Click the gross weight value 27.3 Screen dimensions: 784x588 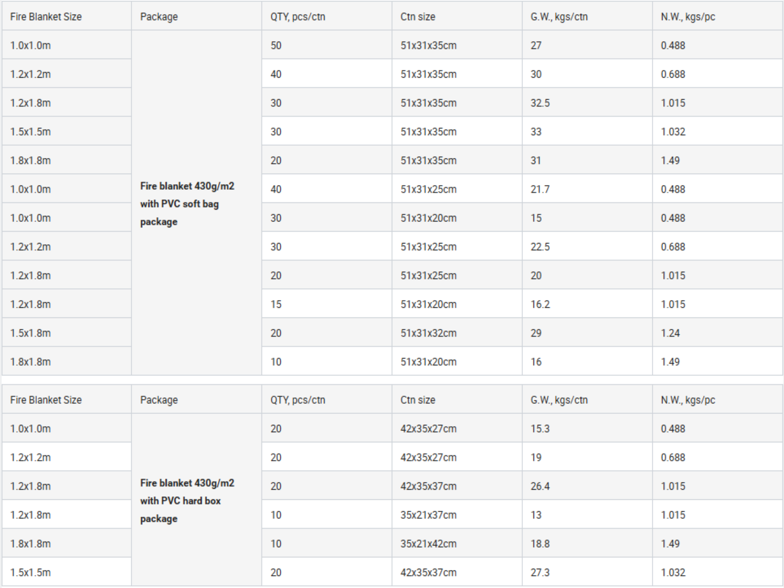(540, 573)
